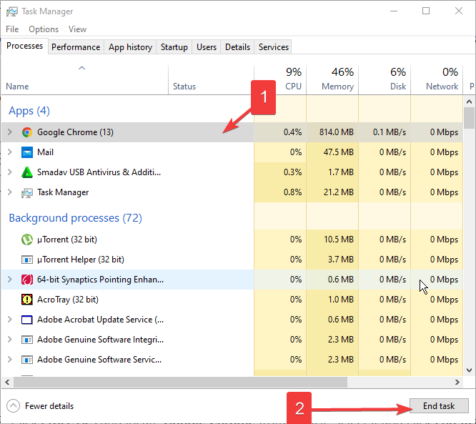Expand the 64-bit Synaptics Pointing row

pos(10,280)
